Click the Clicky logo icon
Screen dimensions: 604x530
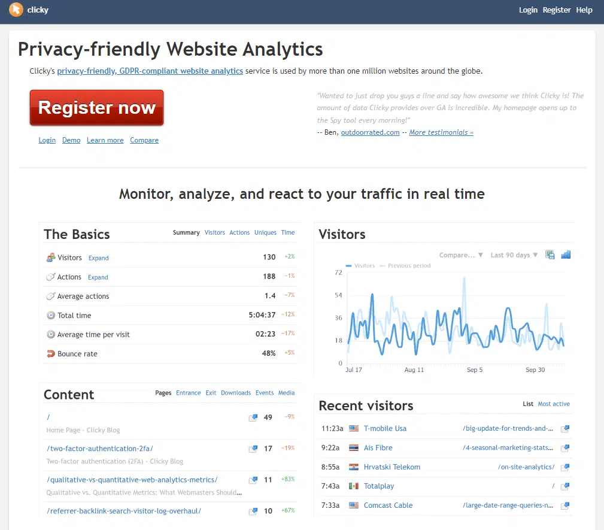(16, 10)
